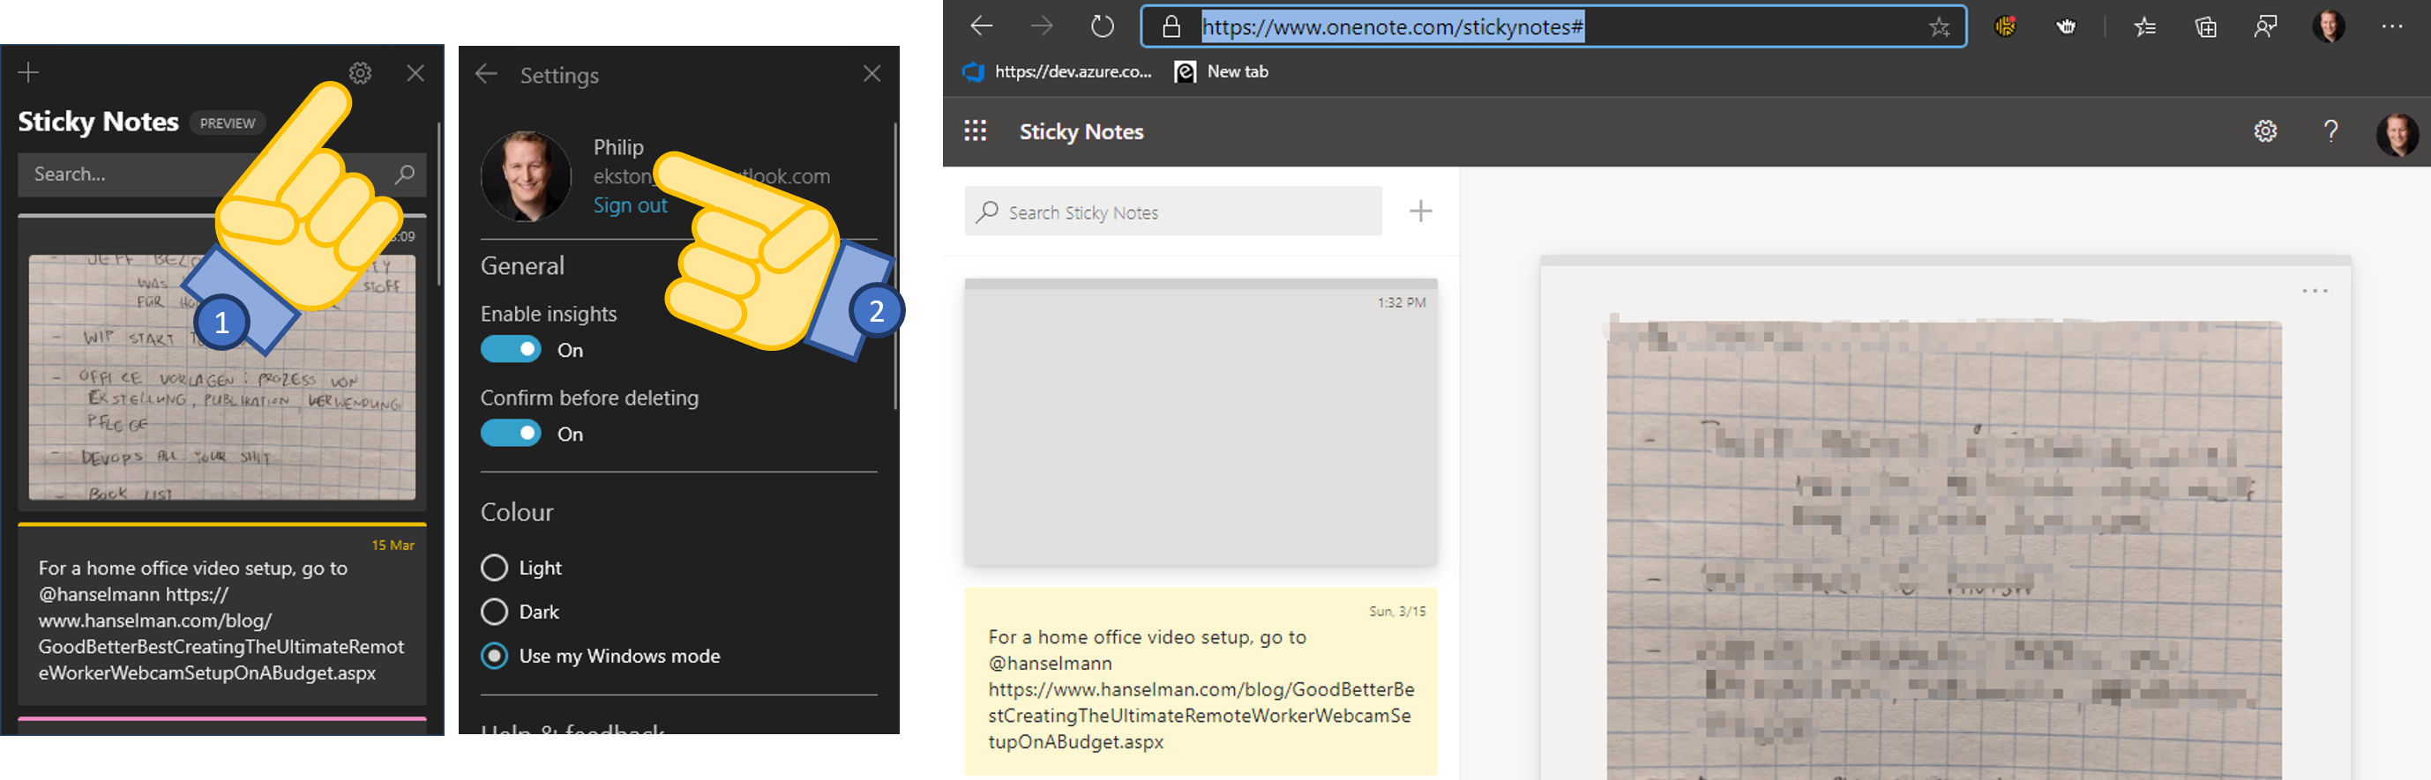
Task: Click the 'Sign out' link
Action: (630, 205)
